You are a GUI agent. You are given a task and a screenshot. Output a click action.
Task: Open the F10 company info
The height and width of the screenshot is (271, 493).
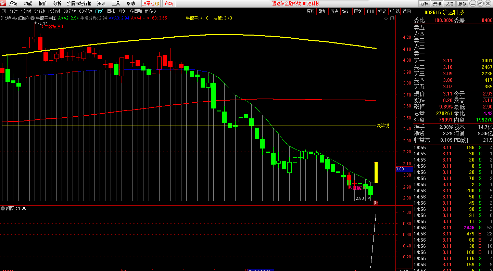point(370,11)
